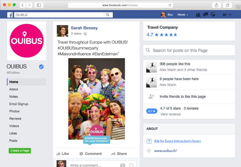The image size is (241, 167).
Task: Click the #ElanEdelman hashtag
Action: point(105,54)
